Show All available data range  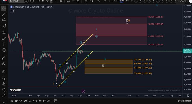click(49, 101)
